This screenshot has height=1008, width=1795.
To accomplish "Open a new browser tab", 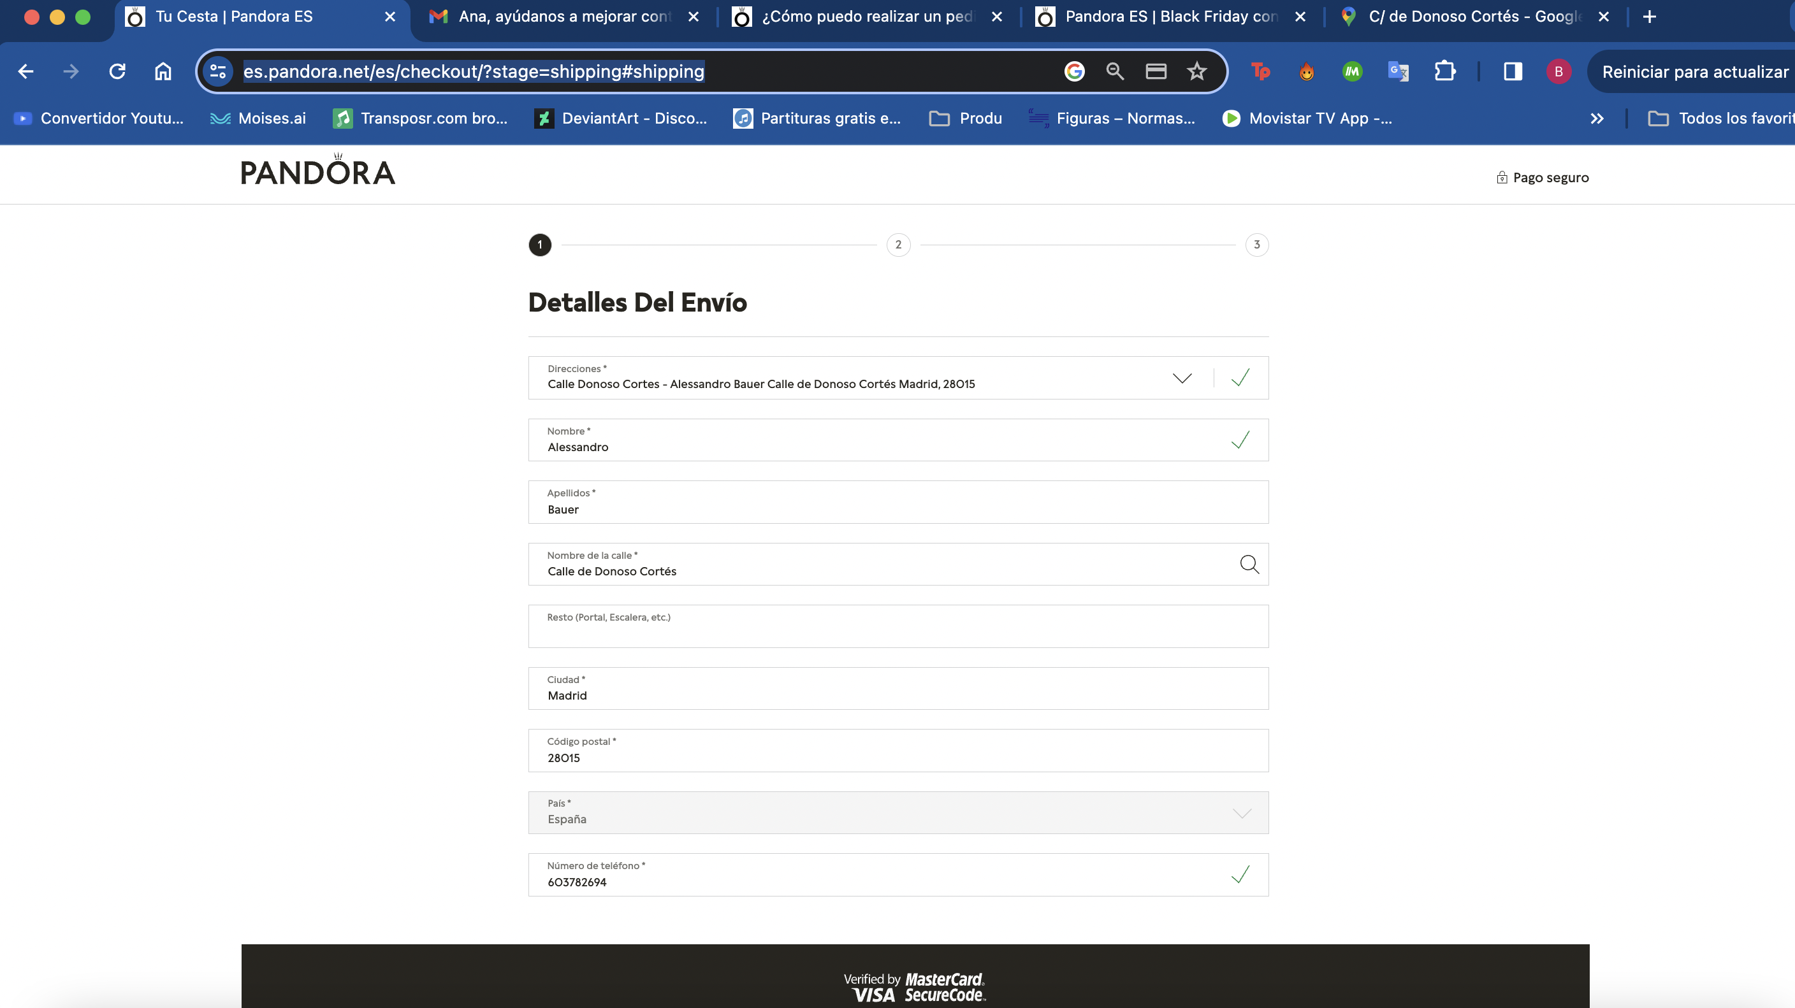I will (1650, 17).
